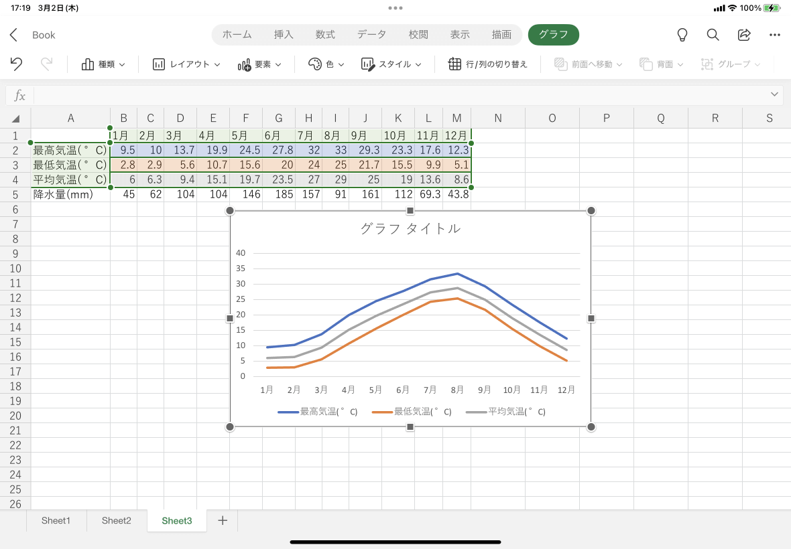791x549 pixels.
Task: Click the 8月 axis label in chart
Action: point(457,390)
